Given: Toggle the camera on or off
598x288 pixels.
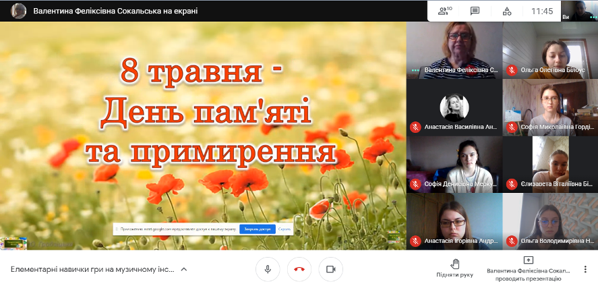Looking at the screenshot, I should (x=330, y=269).
